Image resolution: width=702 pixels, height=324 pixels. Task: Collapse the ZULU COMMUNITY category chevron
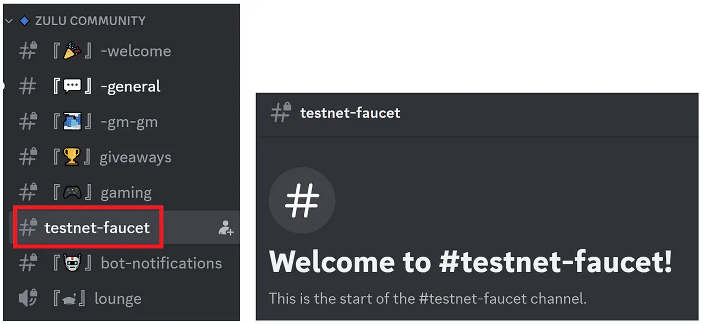point(9,21)
